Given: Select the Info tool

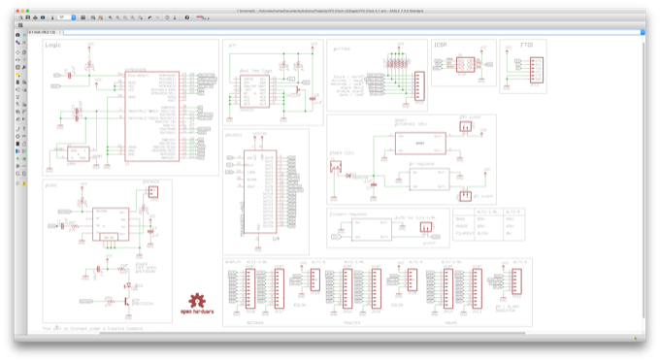Looking at the screenshot, I should [x=17, y=35].
